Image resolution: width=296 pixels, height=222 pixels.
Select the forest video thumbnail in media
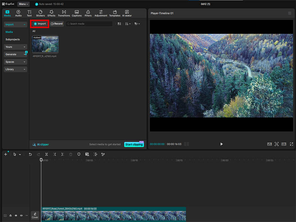pyautogui.click(x=45, y=44)
